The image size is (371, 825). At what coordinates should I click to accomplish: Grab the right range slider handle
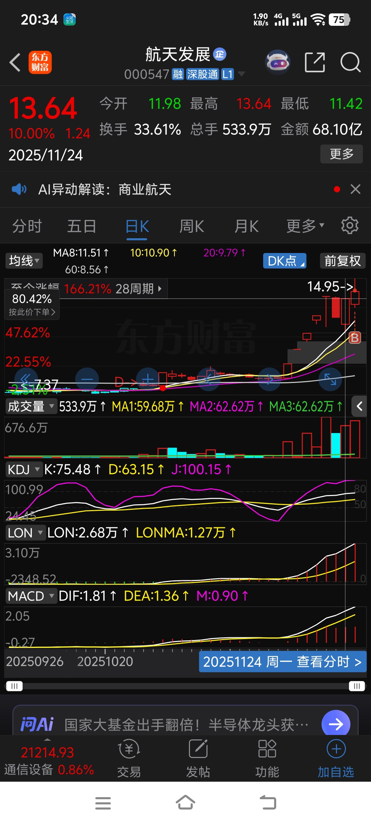[x=357, y=686]
